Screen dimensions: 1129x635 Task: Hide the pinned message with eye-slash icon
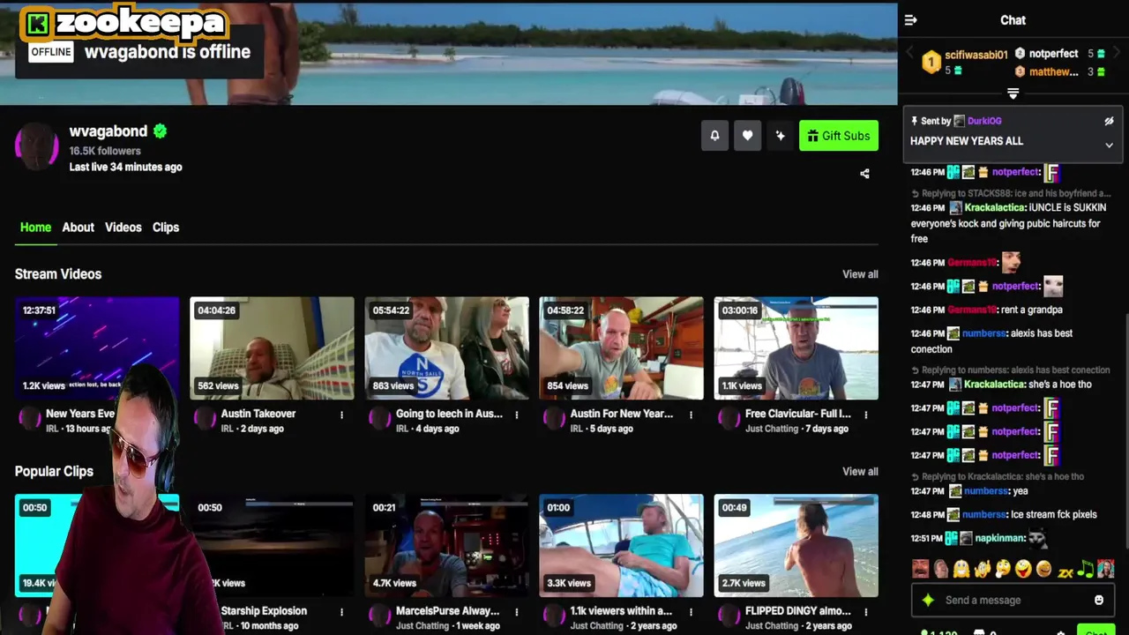[x=1109, y=121]
